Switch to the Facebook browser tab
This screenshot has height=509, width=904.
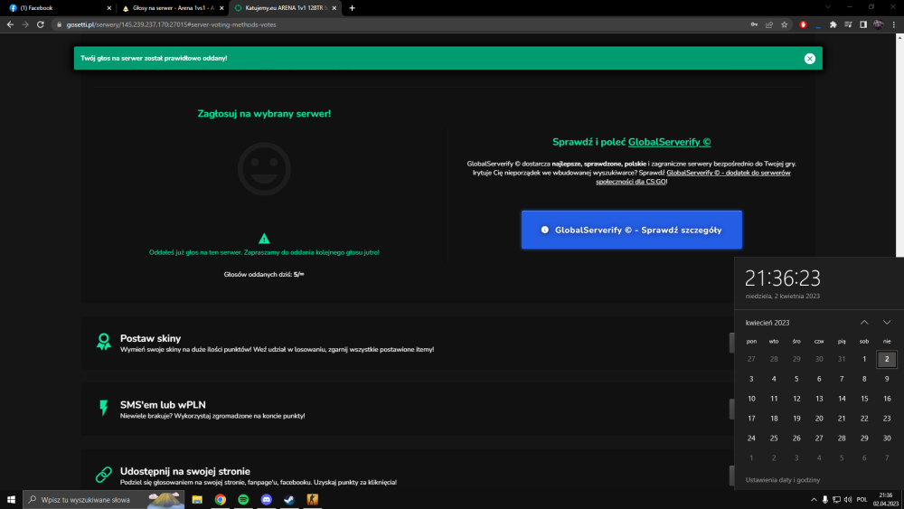(x=58, y=8)
